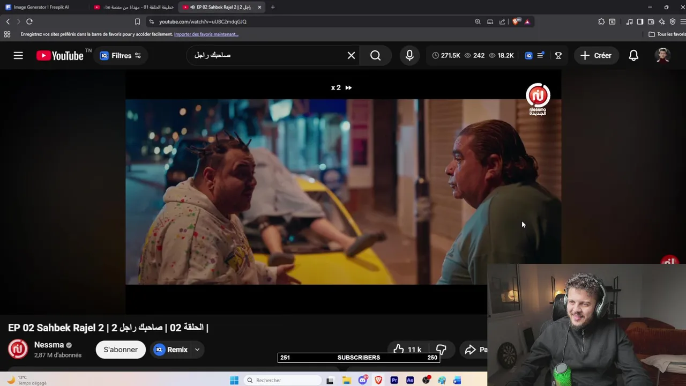This screenshot has height=386, width=686.
Task: Bookmark this page icon
Action: (137, 21)
